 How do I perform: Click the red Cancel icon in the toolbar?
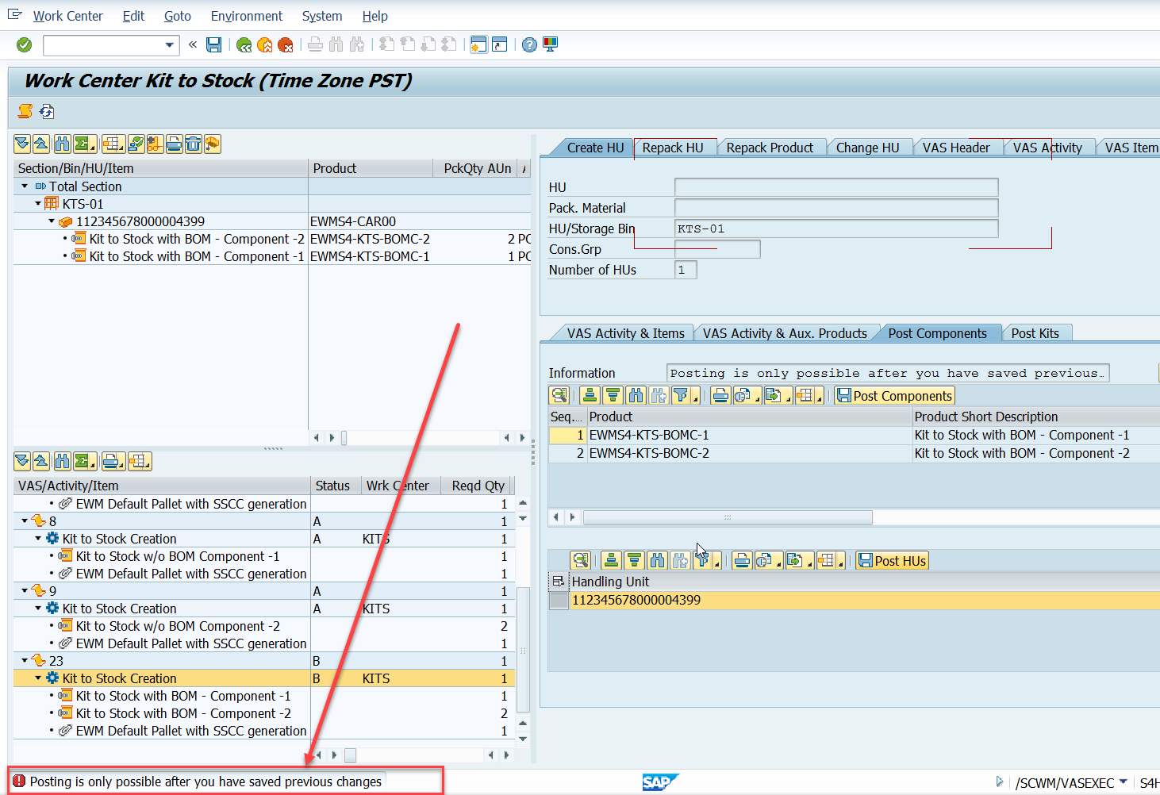[286, 45]
